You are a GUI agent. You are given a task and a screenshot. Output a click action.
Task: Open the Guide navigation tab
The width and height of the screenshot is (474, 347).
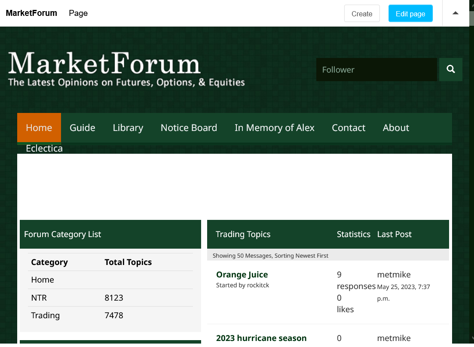tap(82, 128)
